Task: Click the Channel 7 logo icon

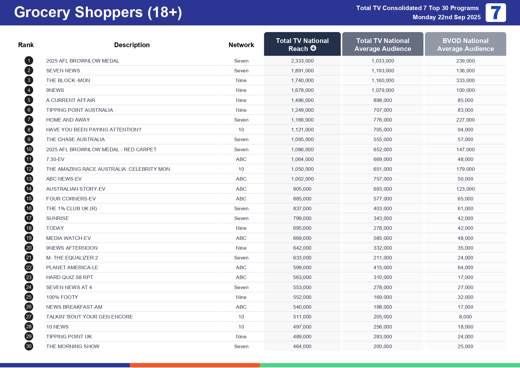Action: [495, 13]
